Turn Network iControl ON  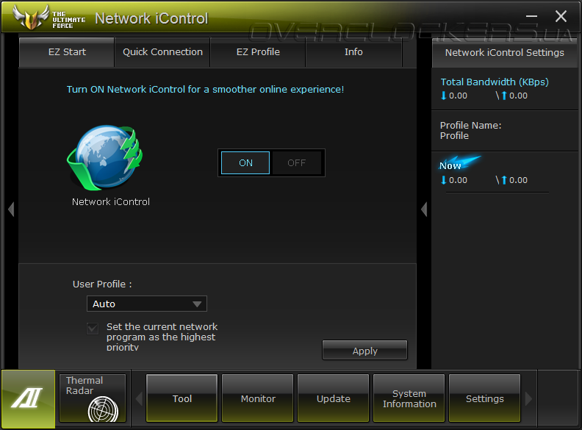pos(245,162)
